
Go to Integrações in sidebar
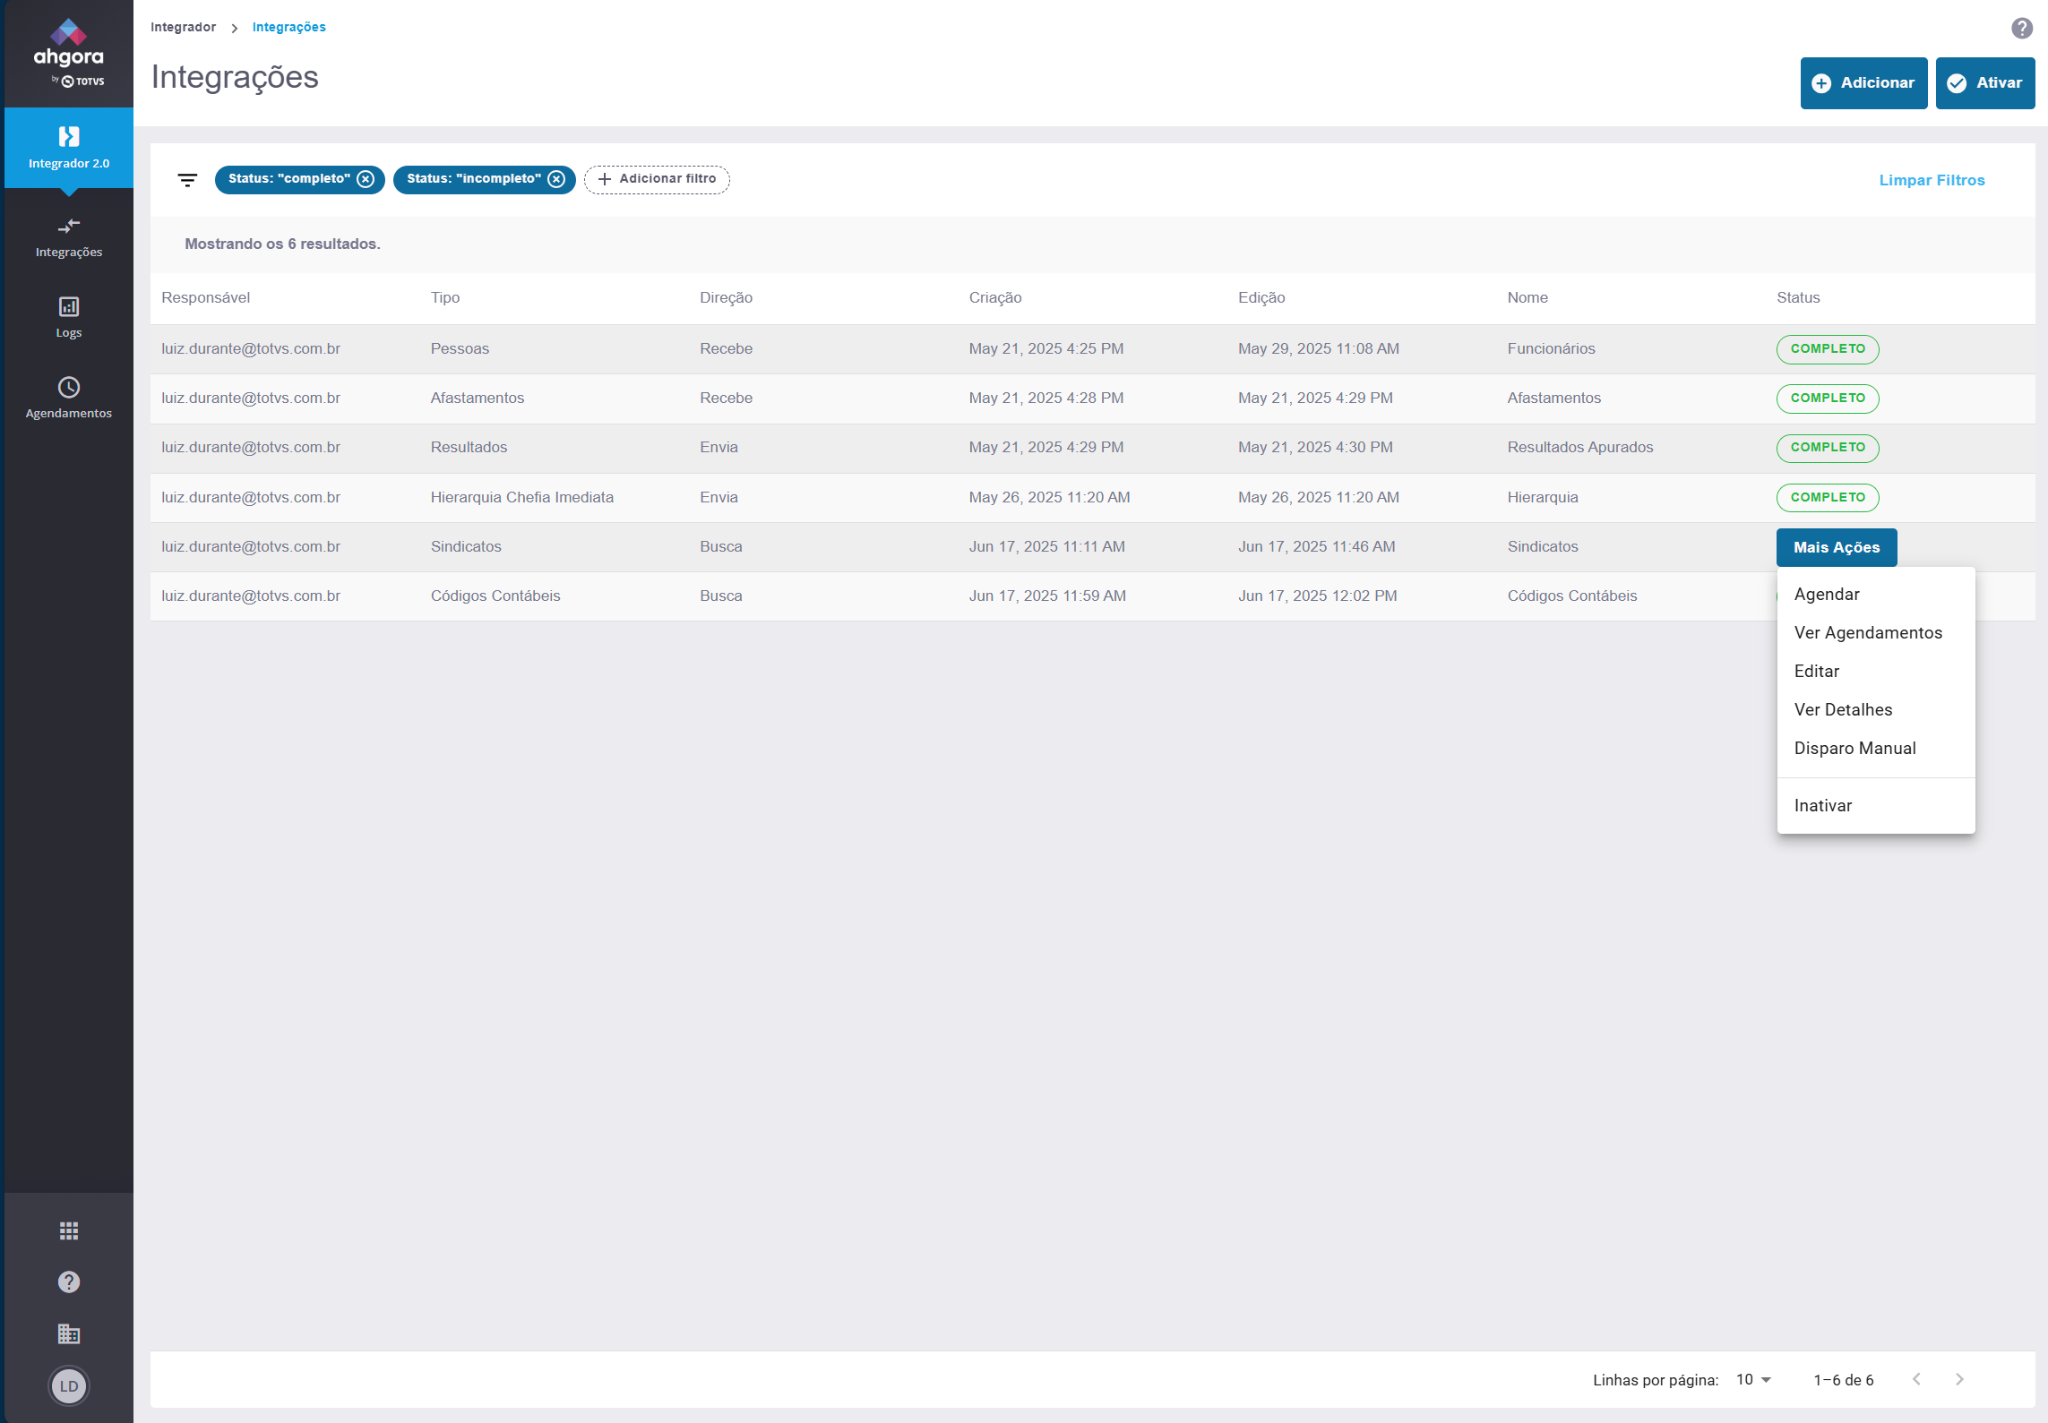(69, 236)
